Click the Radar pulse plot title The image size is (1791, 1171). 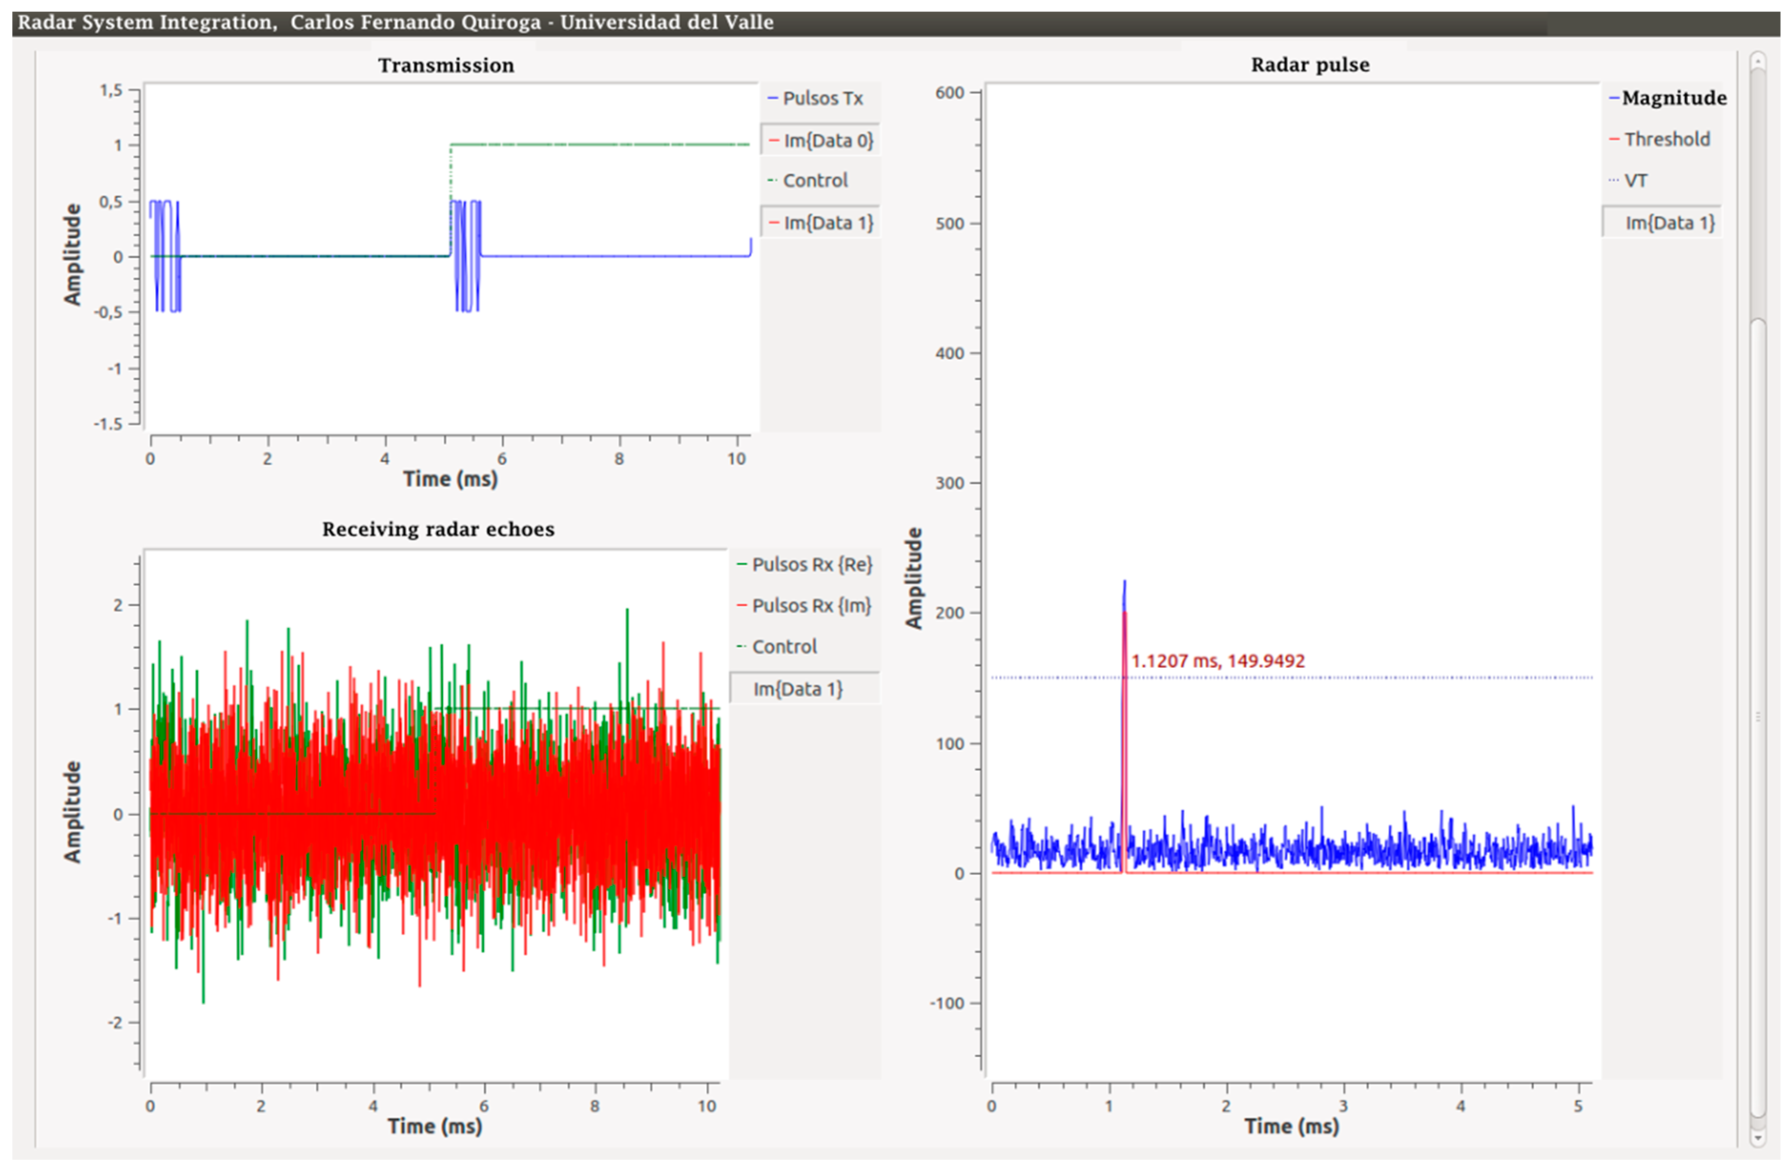point(1309,64)
